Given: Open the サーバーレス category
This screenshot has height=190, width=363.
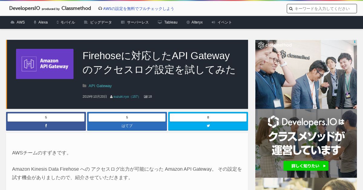Looking at the screenshot, I should [135, 22].
